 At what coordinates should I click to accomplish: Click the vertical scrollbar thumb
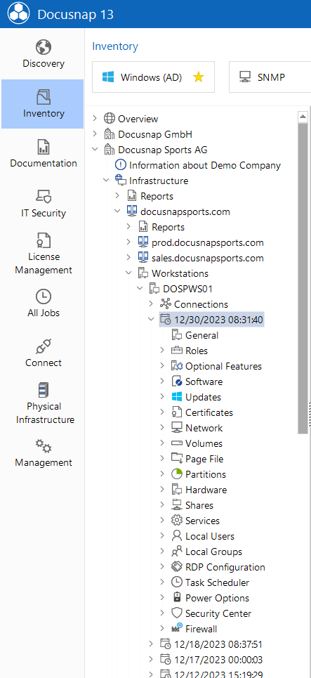point(303,277)
